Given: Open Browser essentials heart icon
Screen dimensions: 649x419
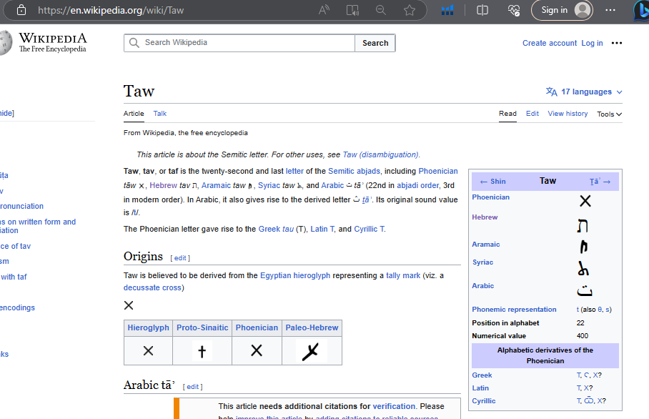Looking at the screenshot, I should [514, 10].
